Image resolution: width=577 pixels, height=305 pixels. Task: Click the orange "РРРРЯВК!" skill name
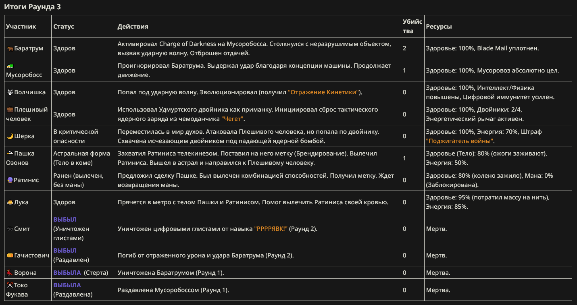coord(271,229)
